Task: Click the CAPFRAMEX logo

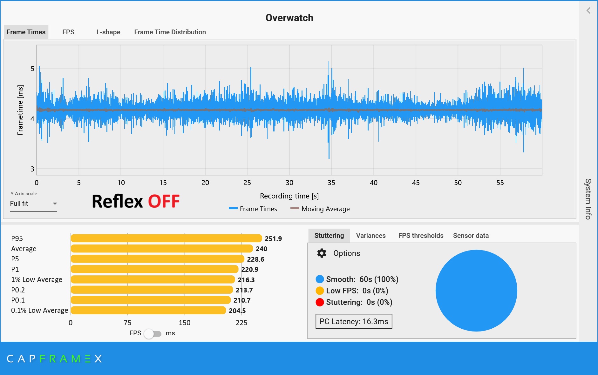Action: tap(54, 359)
